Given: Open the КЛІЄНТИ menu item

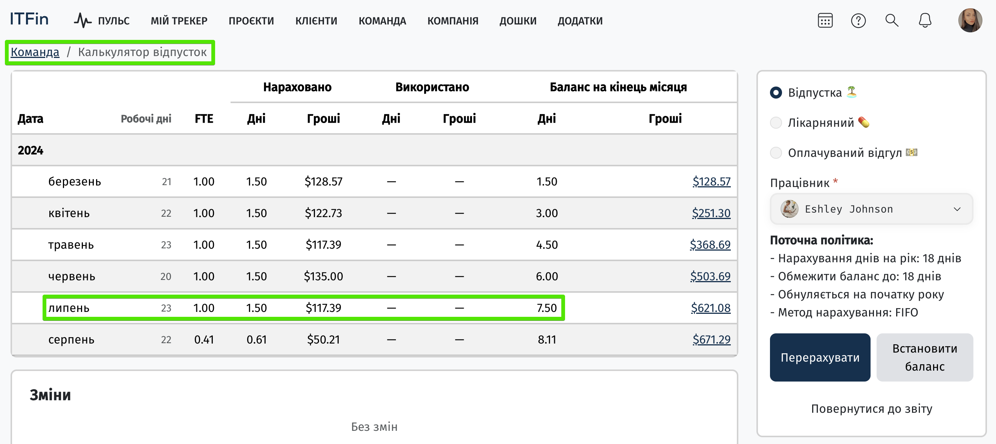Looking at the screenshot, I should click(x=316, y=21).
